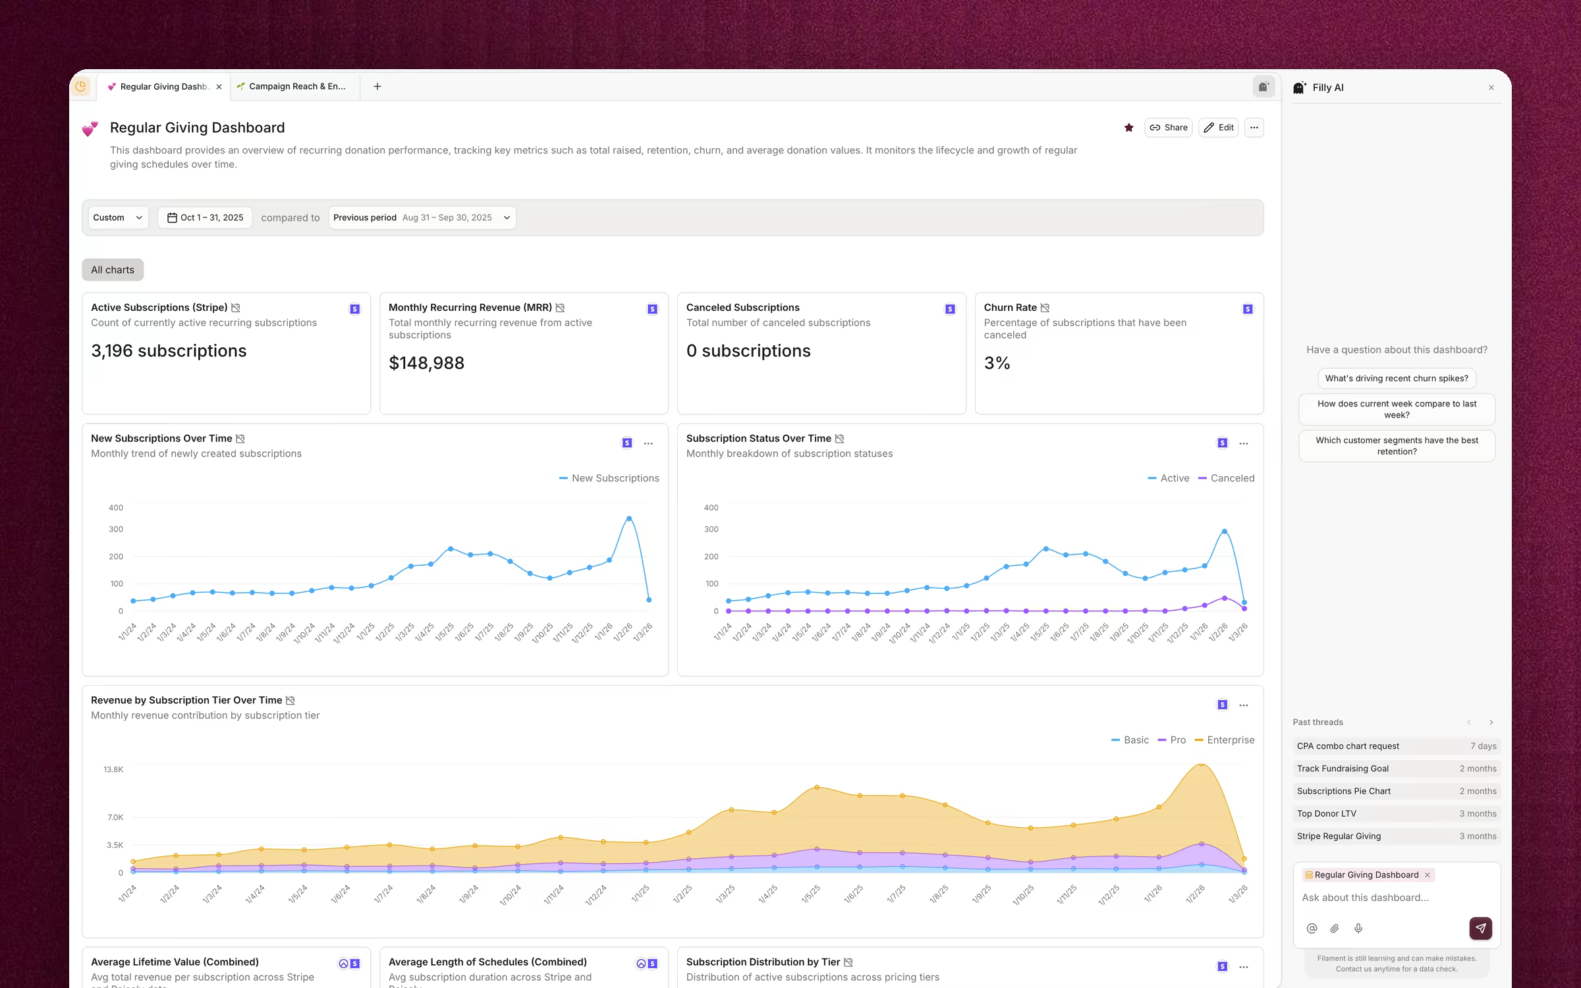The image size is (1581, 988).
Task: Open the dashboard three-dot more options menu
Action: point(1254,128)
